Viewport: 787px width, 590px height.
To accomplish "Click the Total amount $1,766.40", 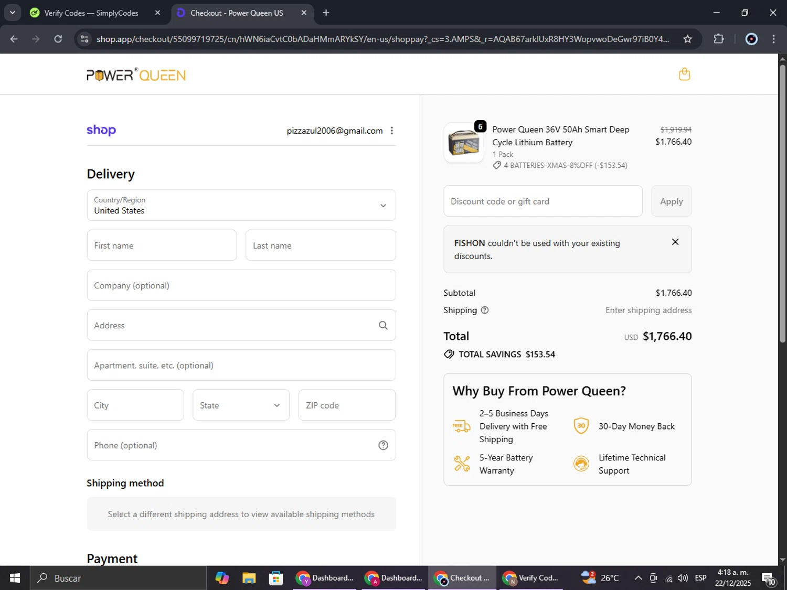I will point(667,336).
